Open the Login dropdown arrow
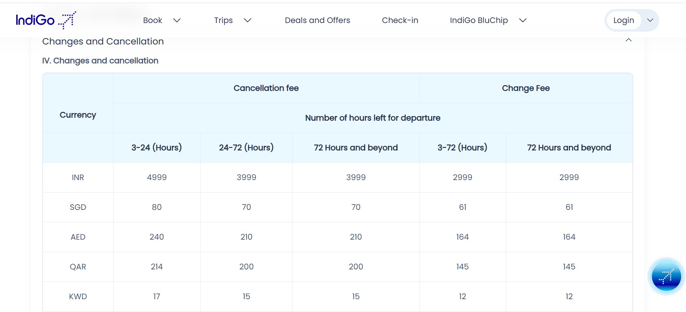This screenshot has width=686, height=312. pyautogui.click(x=650, y=20)
